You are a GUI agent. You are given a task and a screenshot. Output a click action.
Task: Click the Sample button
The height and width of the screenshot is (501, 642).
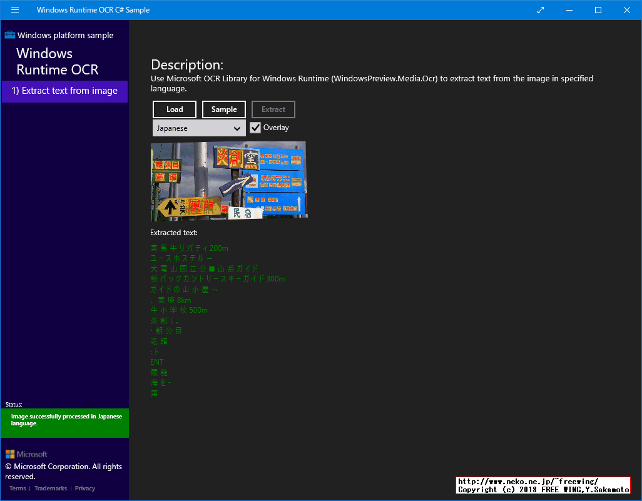tap(223, 109)
